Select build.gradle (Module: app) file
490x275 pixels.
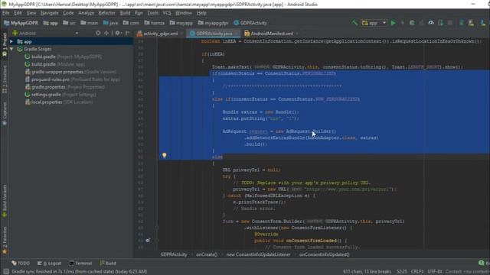click(x=54, y=64)
